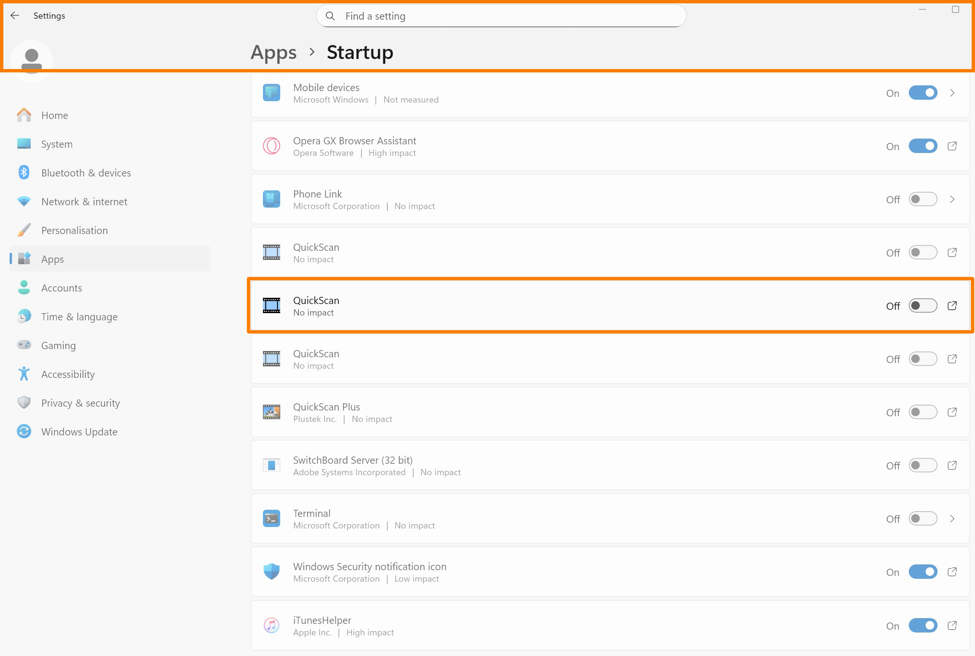
Task: Open the Apps section in the sidebar
Action: click(110, 259)
